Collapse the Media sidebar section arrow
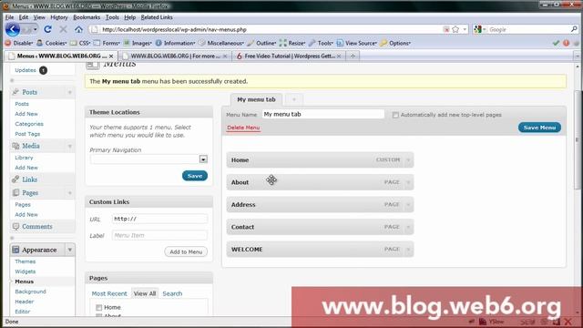583x328 pixels. [x=70, y=146]
